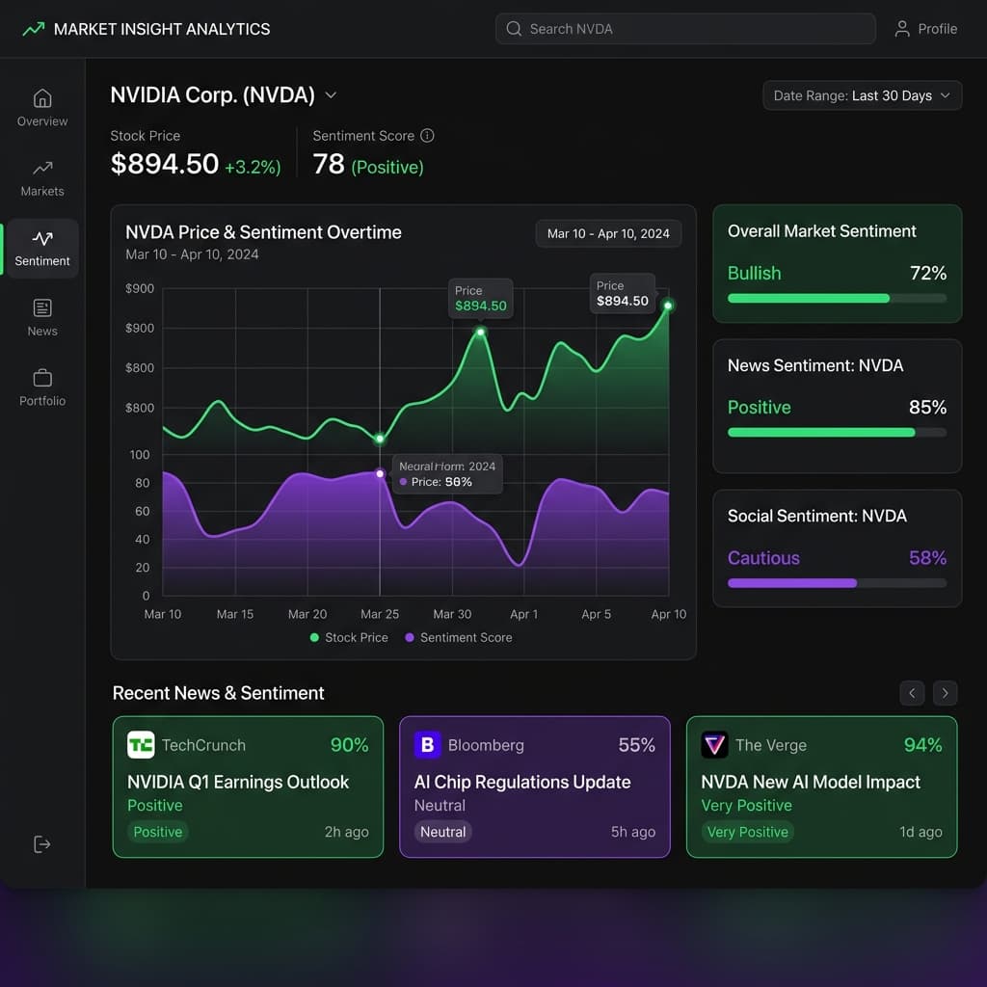This screenshot has width=987, height=987.
Task: Click the Sentiment pulse icon
Action: (42, 239)
